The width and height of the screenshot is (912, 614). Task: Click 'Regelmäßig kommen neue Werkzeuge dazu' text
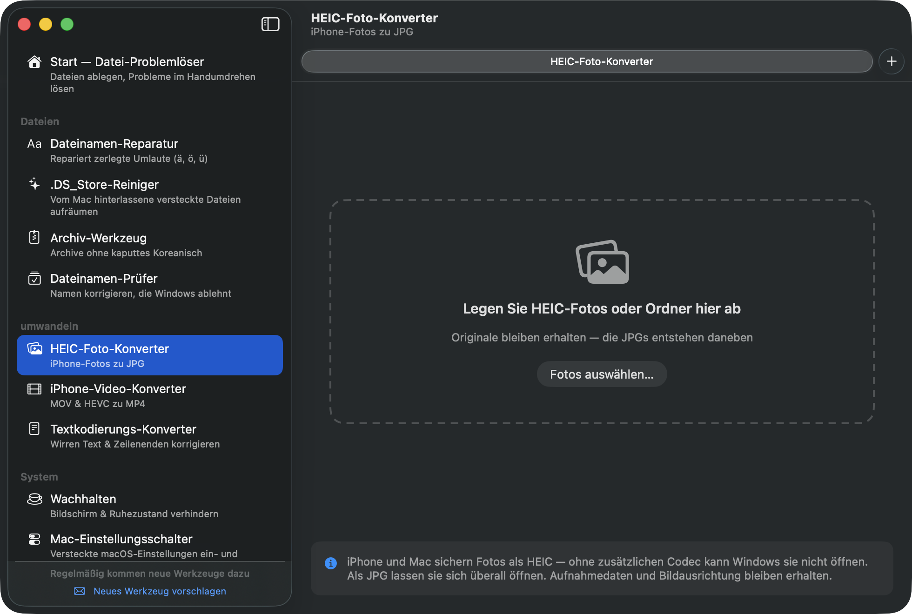(x=150, y=574)
